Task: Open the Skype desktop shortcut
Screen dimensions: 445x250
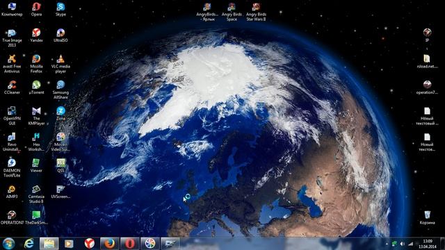Action: click(x=60, y=9)
